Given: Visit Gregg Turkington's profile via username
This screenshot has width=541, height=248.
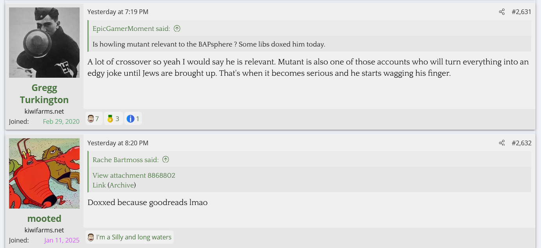Looking at the screenshot, I should (44, 94).
